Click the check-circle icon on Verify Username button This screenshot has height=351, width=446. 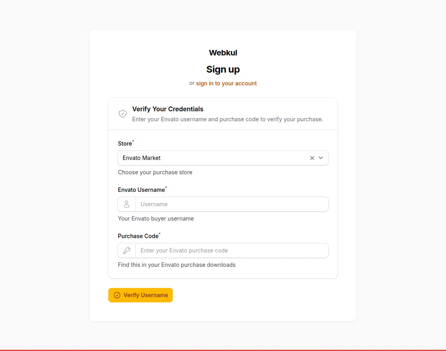(117, 295)
